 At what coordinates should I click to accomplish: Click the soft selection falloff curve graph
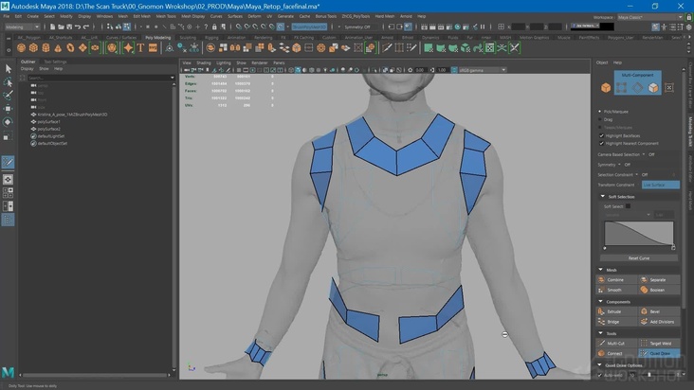639,234
